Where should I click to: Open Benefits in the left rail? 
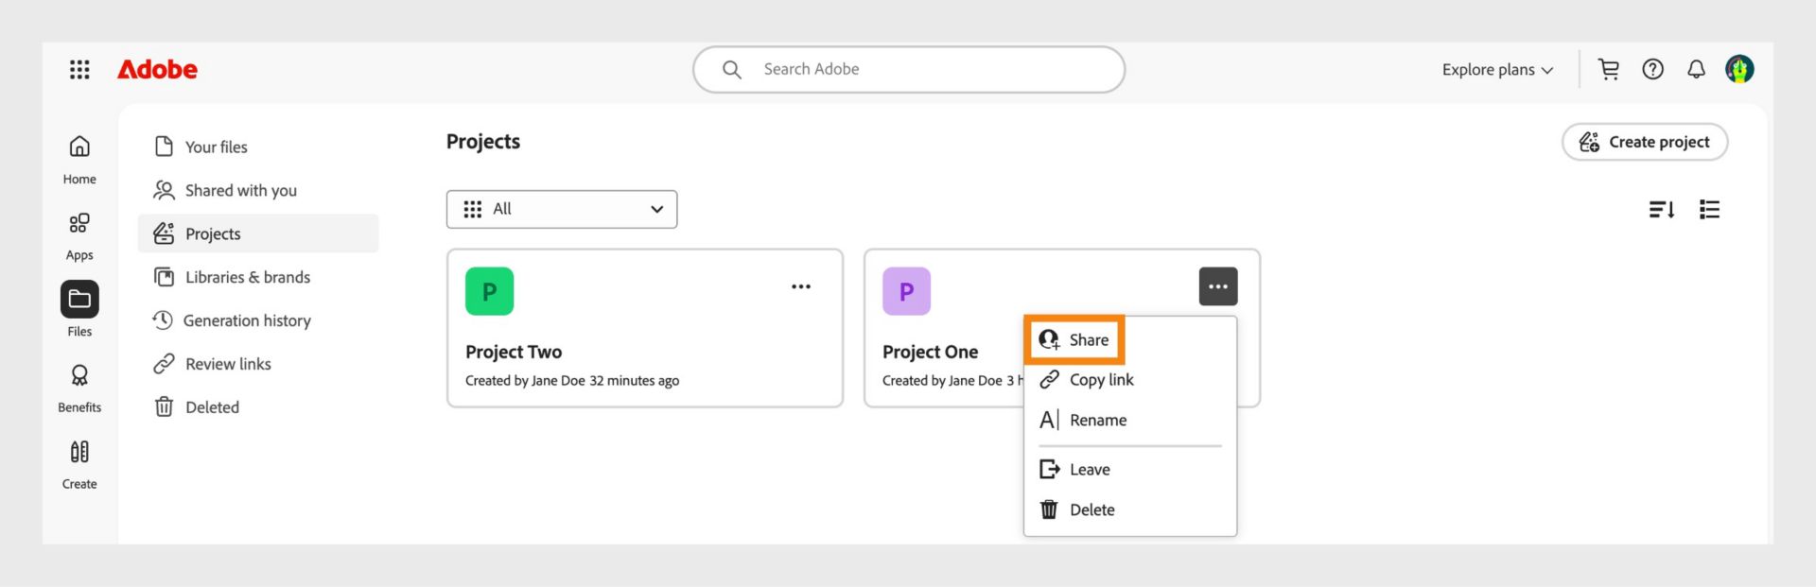(79, 387)
